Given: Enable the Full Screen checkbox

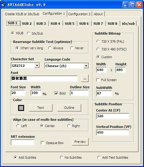Looking at the screenshot, I should click(x=98, y=80).
